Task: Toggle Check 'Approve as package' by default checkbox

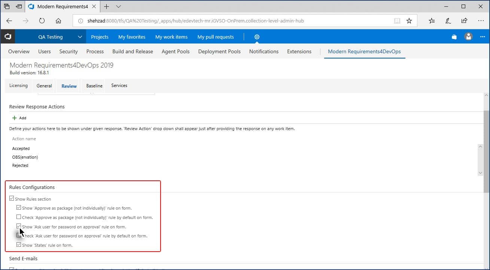Action: [x=19, y=217]
